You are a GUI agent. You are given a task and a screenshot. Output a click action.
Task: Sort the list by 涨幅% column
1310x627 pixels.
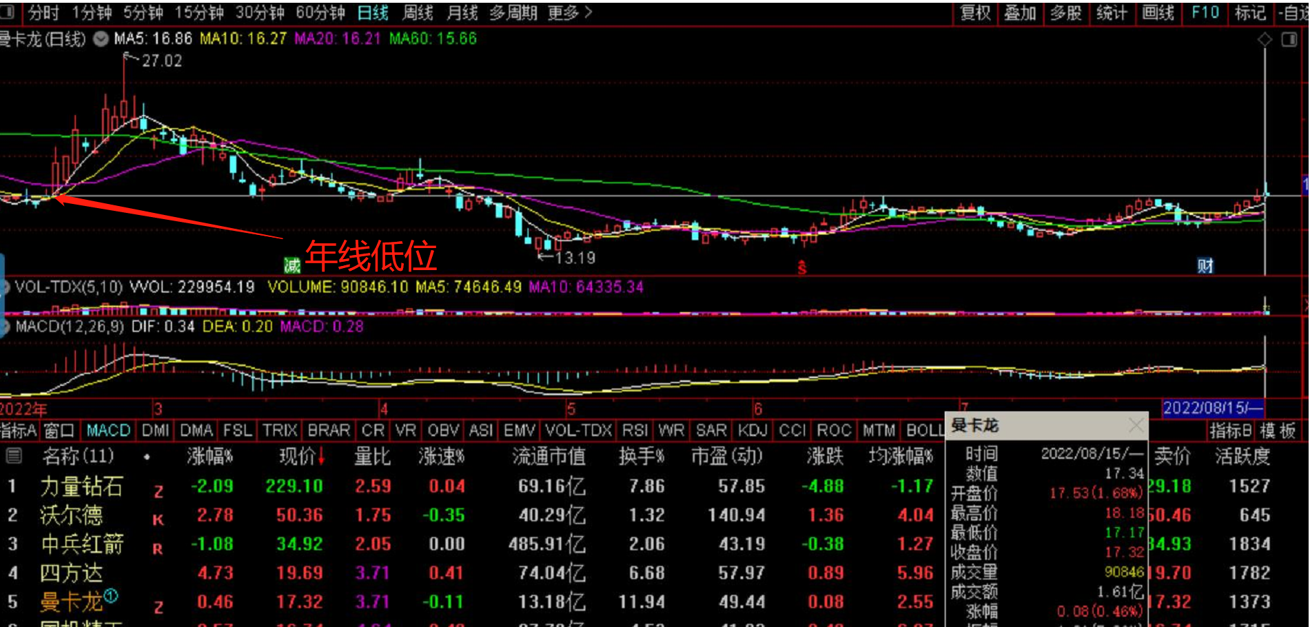(x=210, y=456)
